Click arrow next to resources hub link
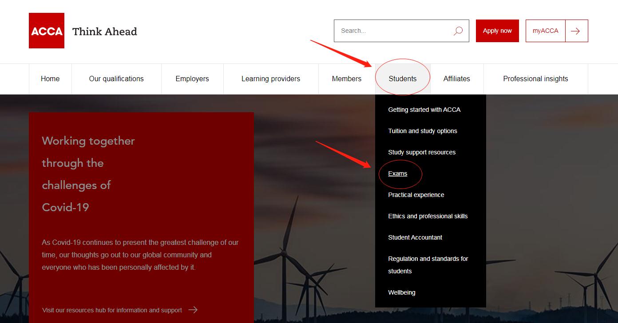The width and height of the screenshot is (618, 323). [x=193, y=310]
